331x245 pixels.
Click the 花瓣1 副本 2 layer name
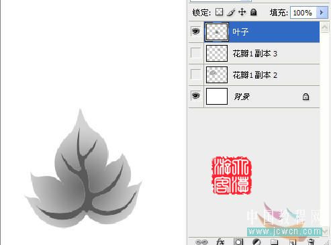pos(255,75)
